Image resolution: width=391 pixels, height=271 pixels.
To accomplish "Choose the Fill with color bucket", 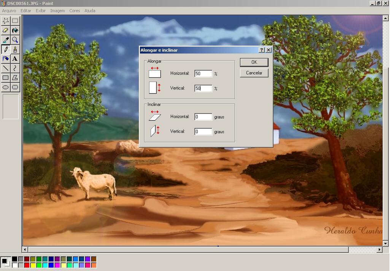I will (x=15, y=30).
